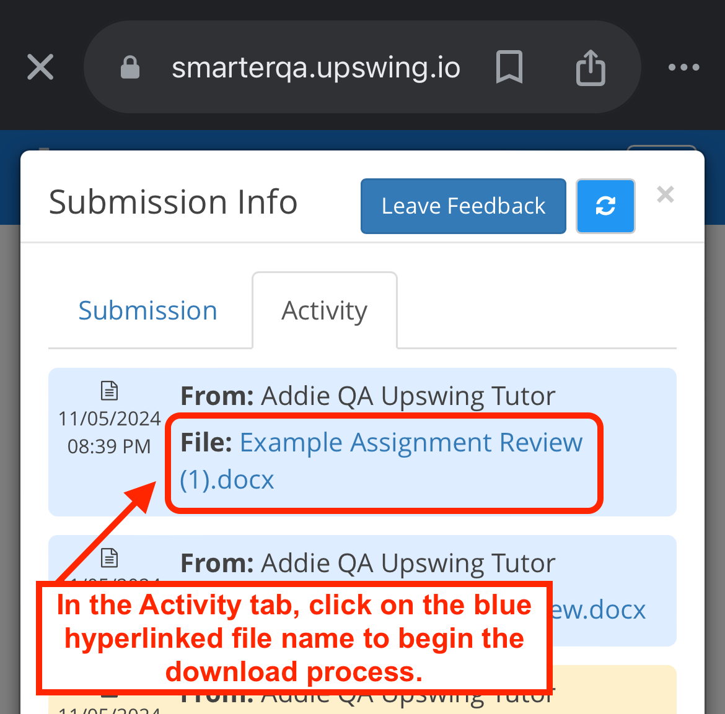The width and height of the screenshot is (725, 714).
Task: Switch to the Submission tab
Action: tap(148, 310)
